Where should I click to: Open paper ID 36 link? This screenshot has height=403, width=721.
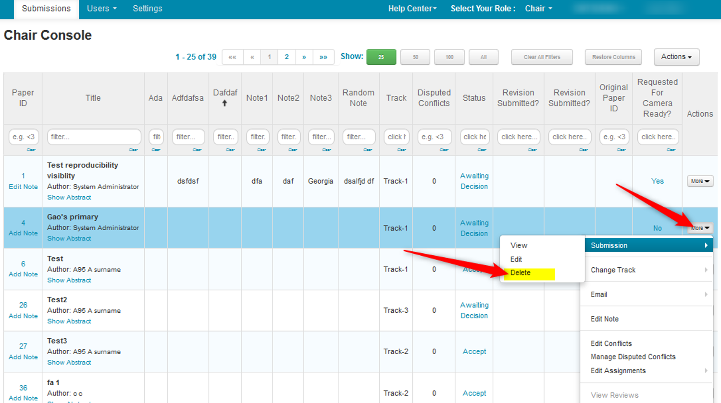point(23,388)
